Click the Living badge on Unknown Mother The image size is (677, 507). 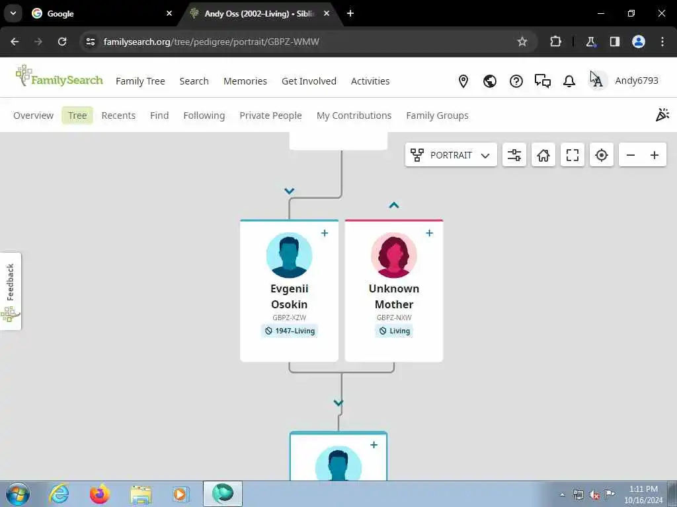[394, 331]
